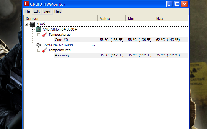Select the AMD Athlon 64 3000+ item
The height and width of the screenshot is (129, 207).
coord(60,29)
